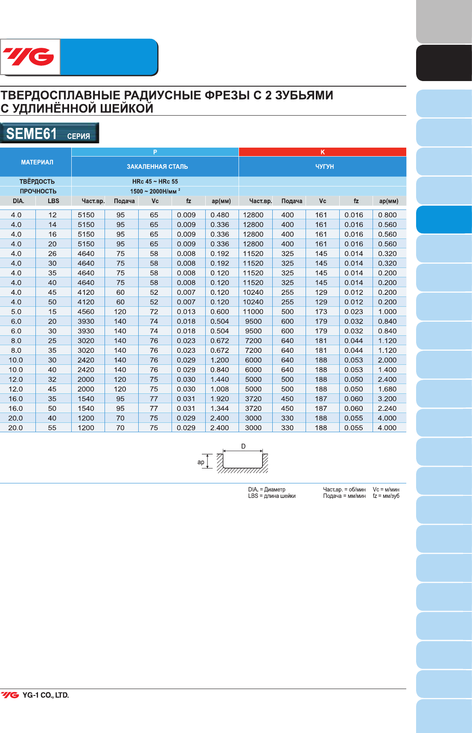The width and height of the screenshot is (472, 733).
Task: Click the blue P material header
Action: 155,152
